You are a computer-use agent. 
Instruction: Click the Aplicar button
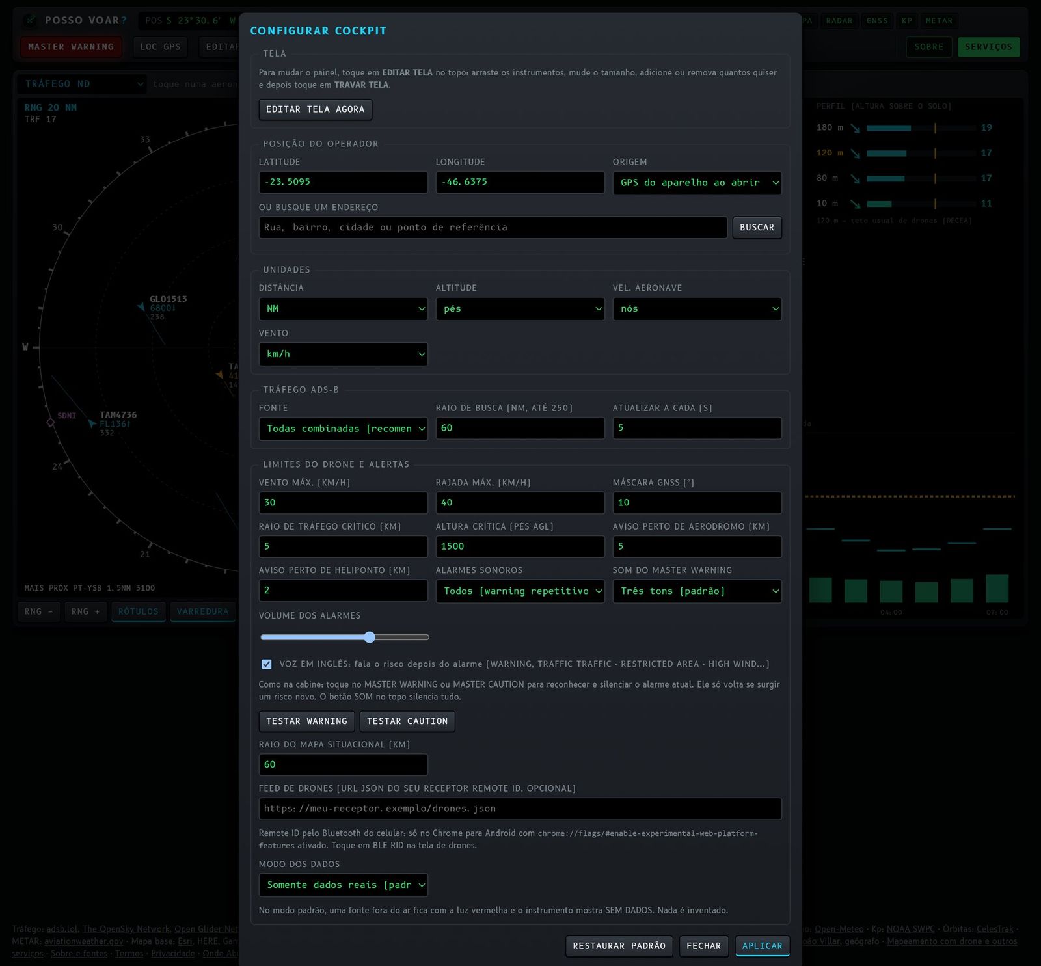point(763,946)
